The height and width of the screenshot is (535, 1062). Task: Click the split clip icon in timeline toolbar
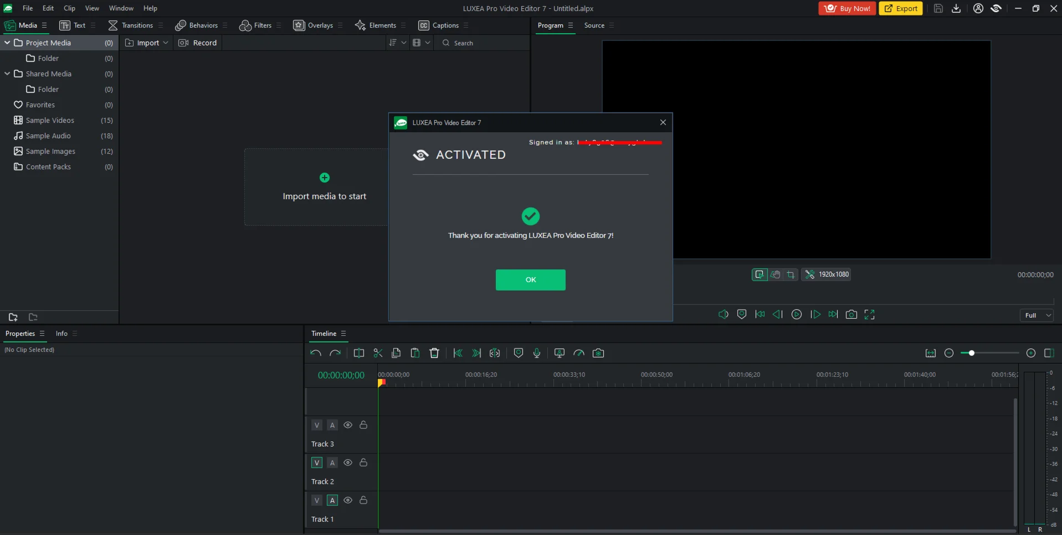click(x=359, y=353)
